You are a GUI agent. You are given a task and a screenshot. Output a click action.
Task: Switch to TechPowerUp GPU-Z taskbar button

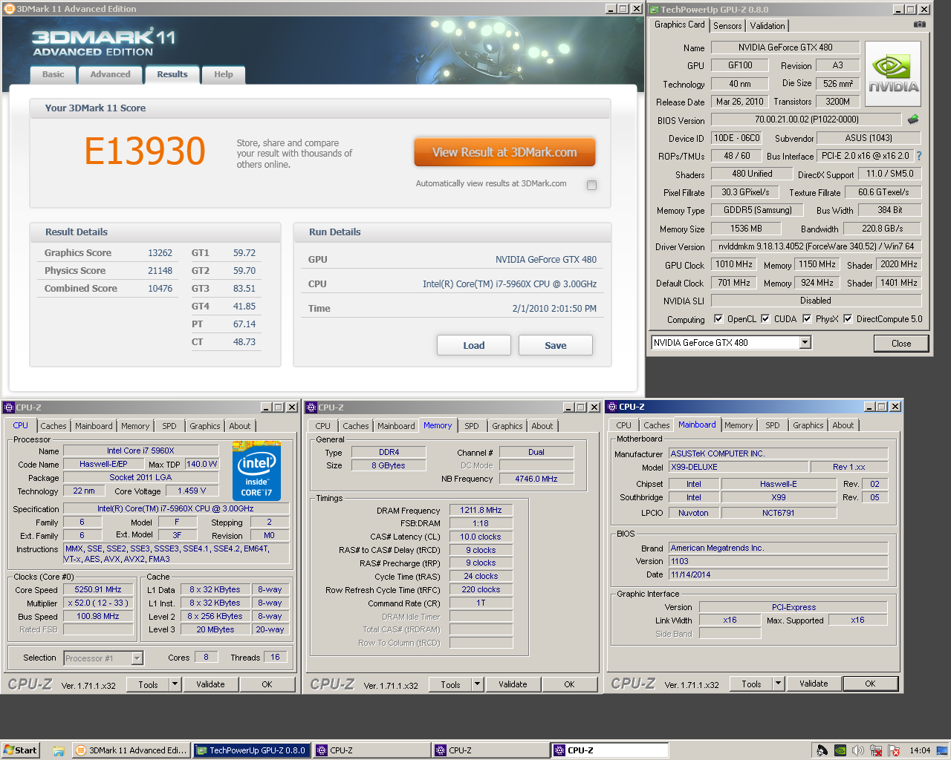252,750
